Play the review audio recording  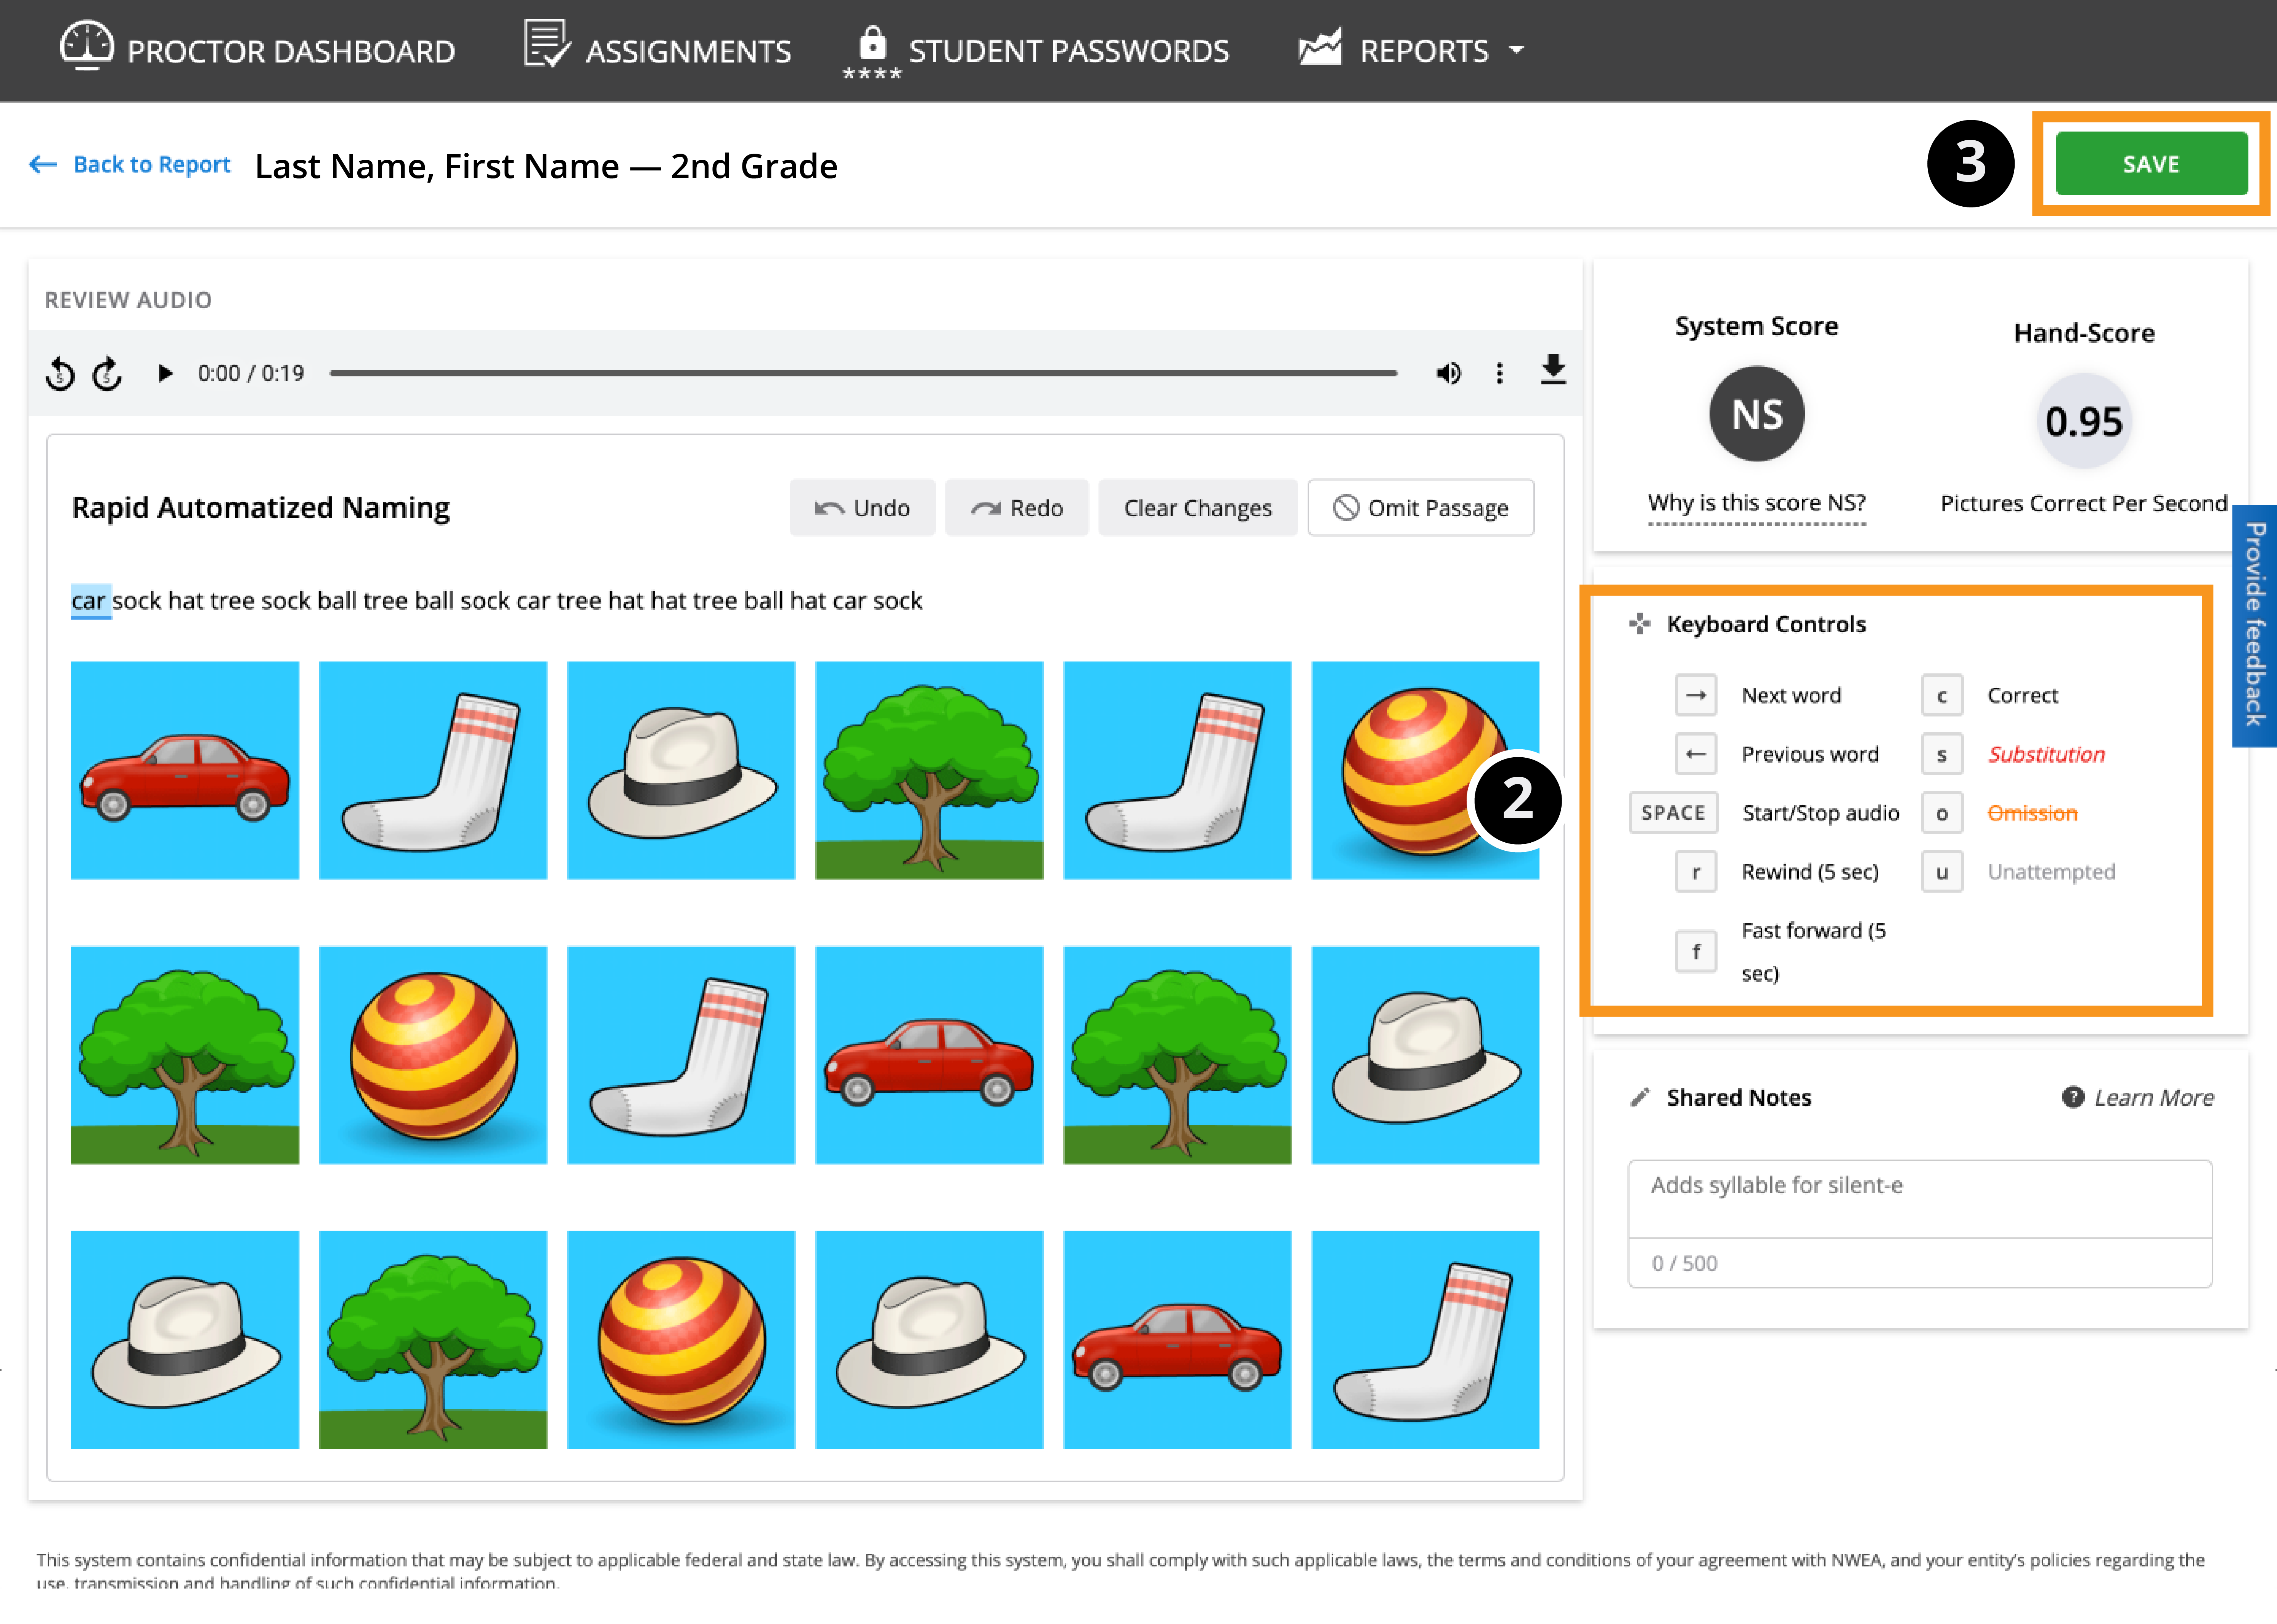[165, 373]
